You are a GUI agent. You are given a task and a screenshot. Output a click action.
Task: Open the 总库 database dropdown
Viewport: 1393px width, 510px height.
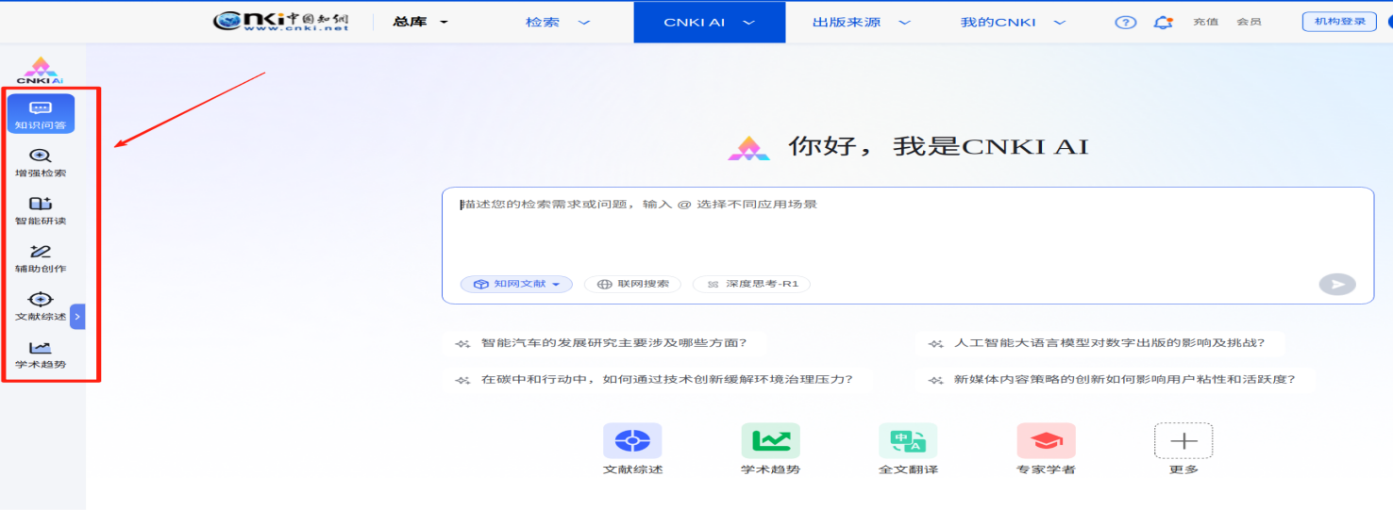coord(421,22)
